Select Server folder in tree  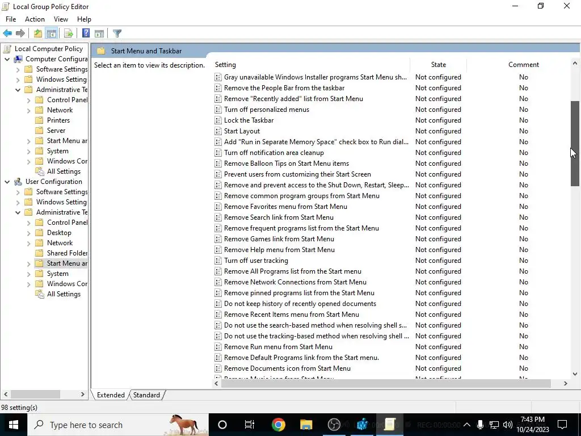pos(56,131)
